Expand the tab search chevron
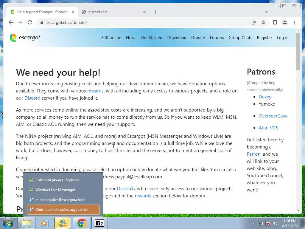The width and height of the screenshot is (305, 229). click(266, 12)
